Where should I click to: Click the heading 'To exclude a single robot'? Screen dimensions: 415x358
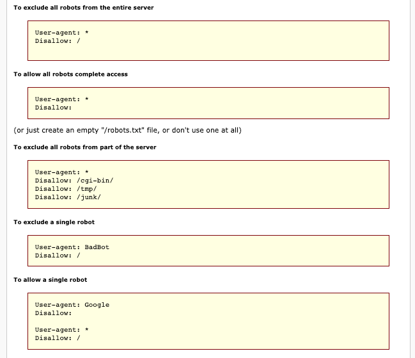pos(54,222)
